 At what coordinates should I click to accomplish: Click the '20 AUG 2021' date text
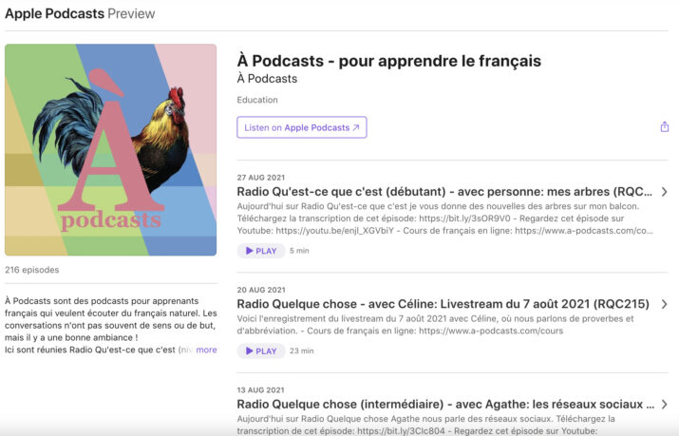click(261, 290)
